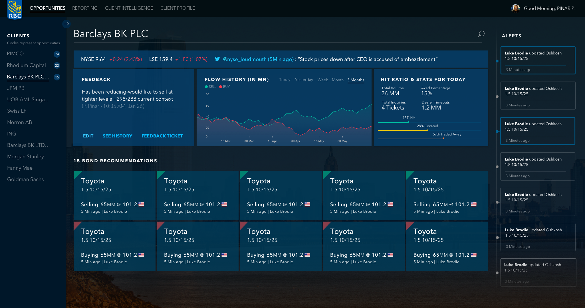Image resolution: width=585 pixels, height=308 pixels.
Task: Click the RBC logo
Action: pyautogui.click(x=15, y=9)
